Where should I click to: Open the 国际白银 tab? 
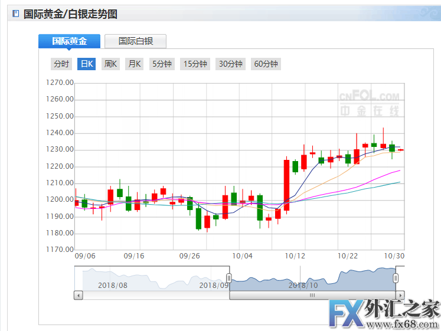tap(136, 41)
